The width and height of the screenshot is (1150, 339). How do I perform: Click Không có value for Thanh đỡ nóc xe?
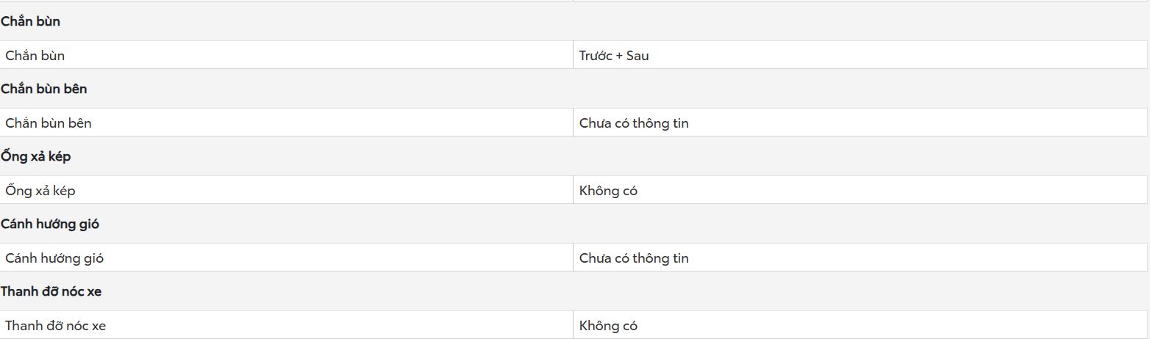608,326
